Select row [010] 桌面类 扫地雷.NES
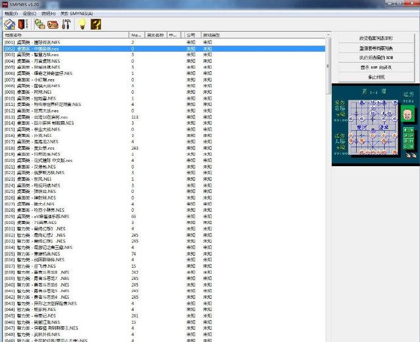The height and width of the screenshot is (342, 420). tap(164, 99)
